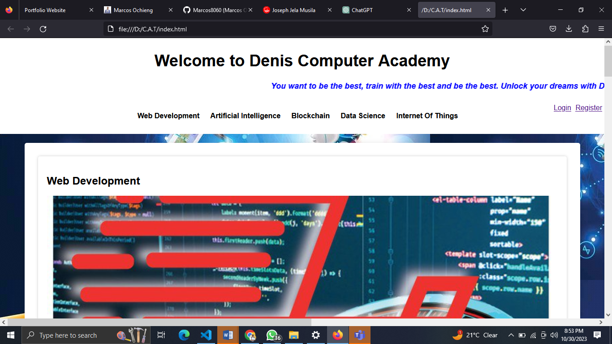Switch to Portfolio Website tab
612x344 pixels.
[58, 10]
